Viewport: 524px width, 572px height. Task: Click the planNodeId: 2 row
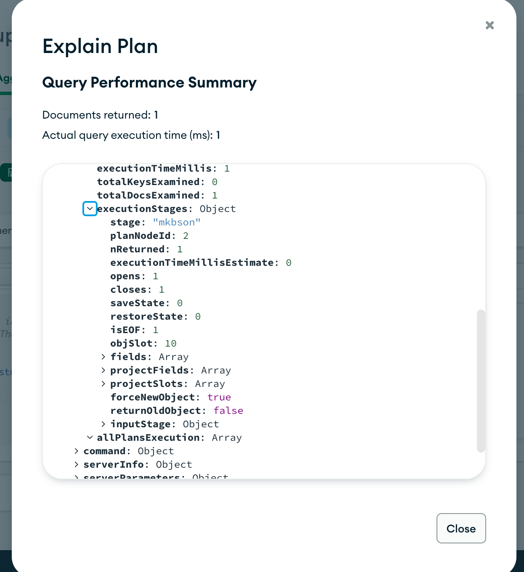pos(149,236)
